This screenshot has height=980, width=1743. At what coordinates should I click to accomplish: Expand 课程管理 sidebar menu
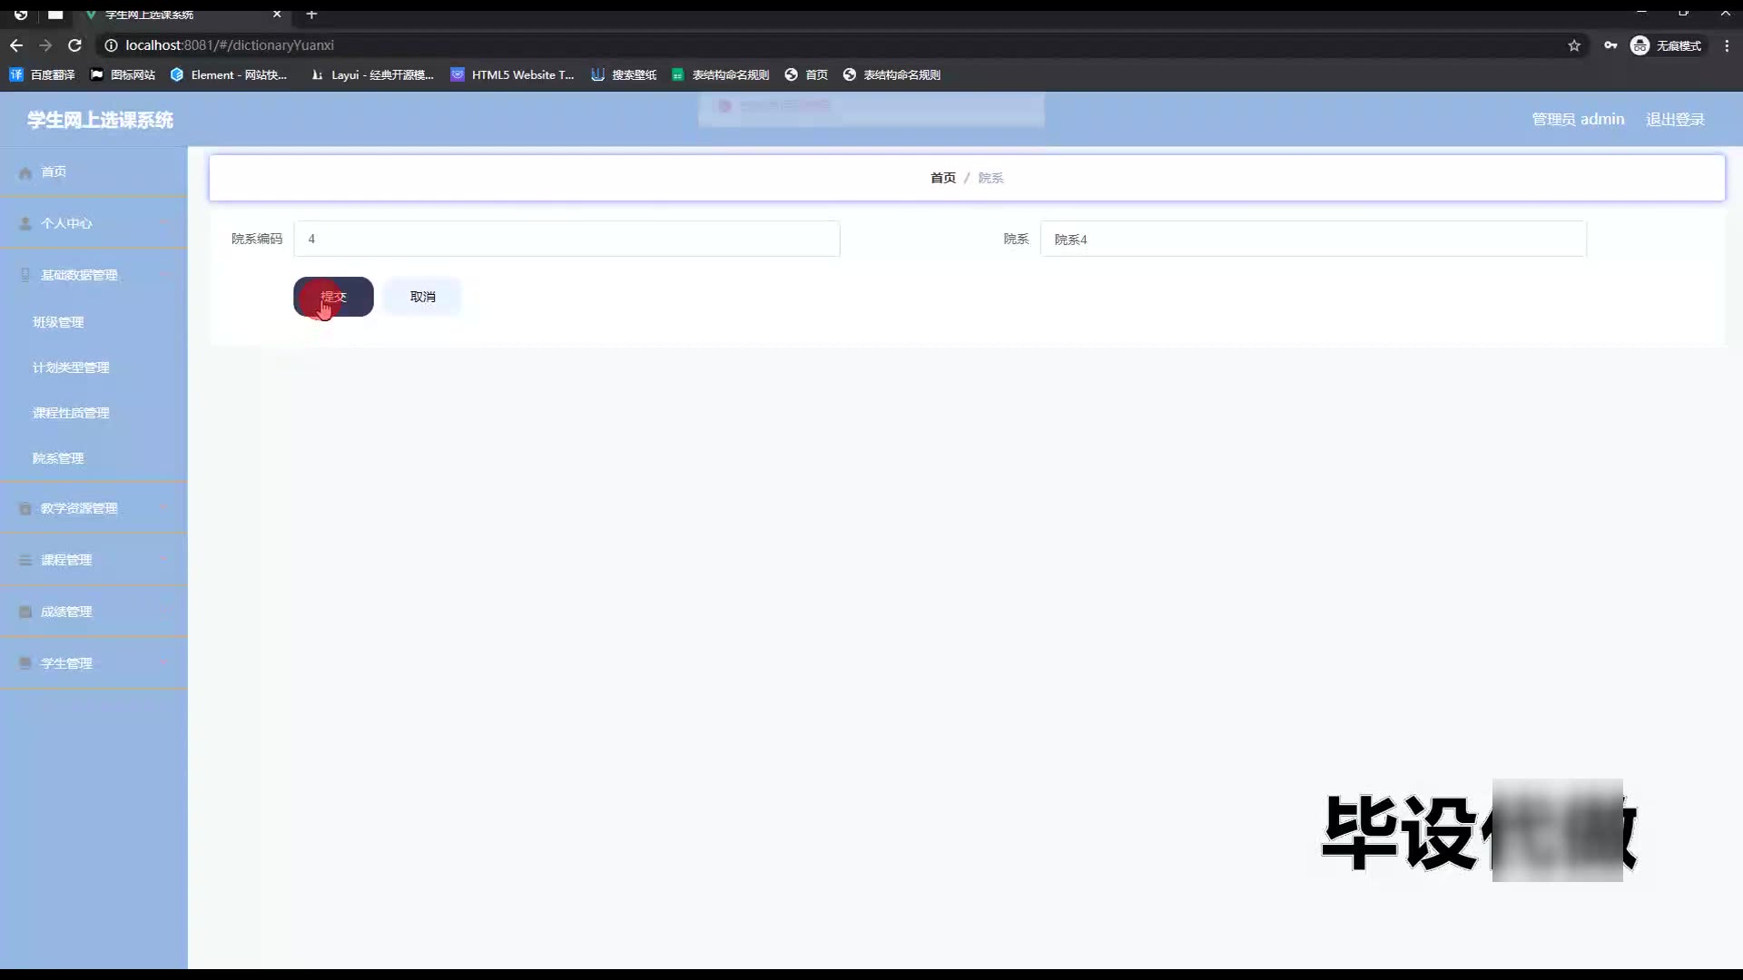(x=94, y=560)
